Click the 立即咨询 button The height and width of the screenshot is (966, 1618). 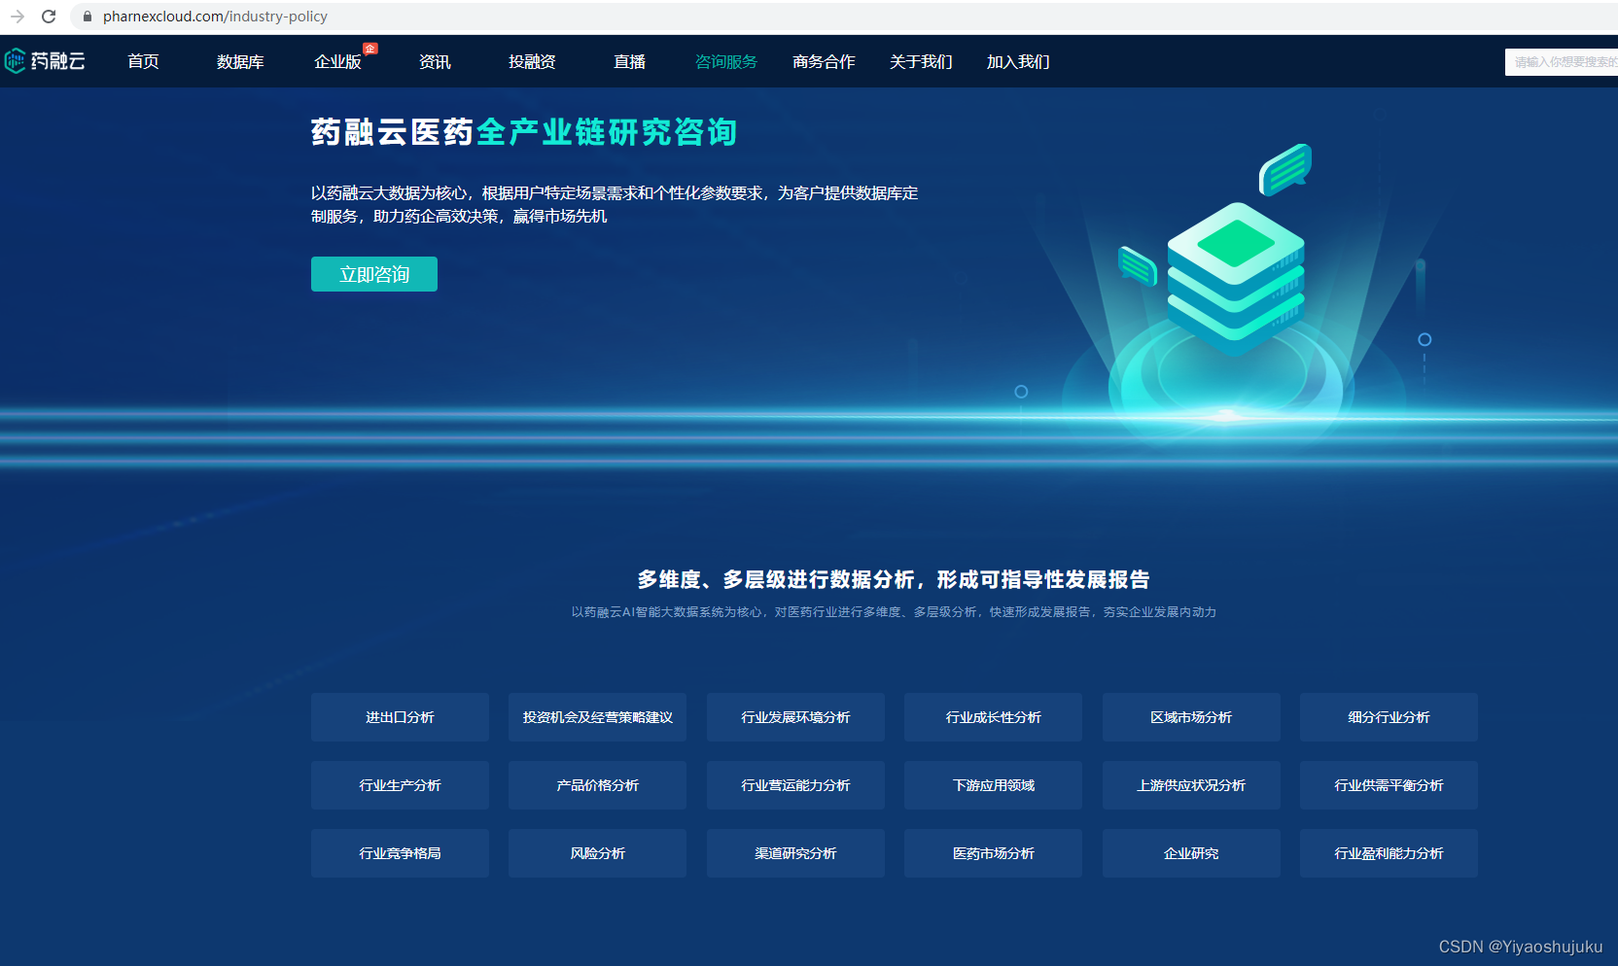[374, 274]
